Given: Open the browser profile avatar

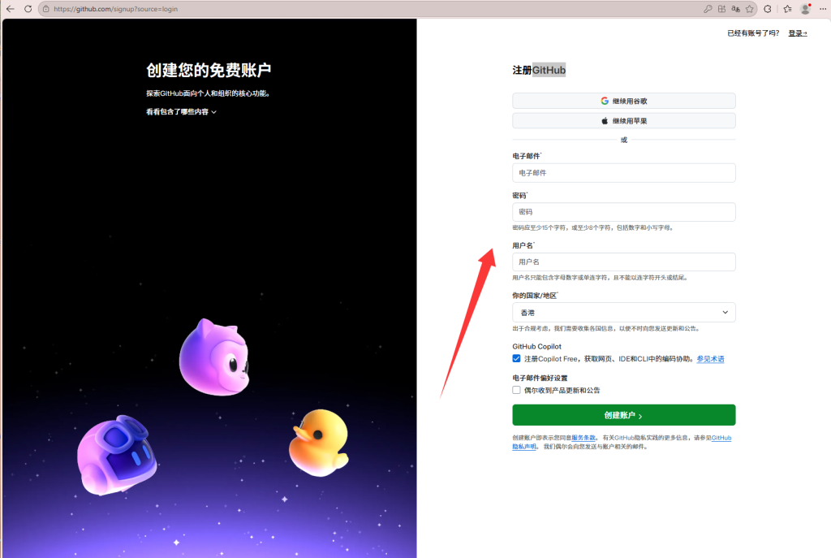Looking at the screenshot, I should click(x=806, y=9).
